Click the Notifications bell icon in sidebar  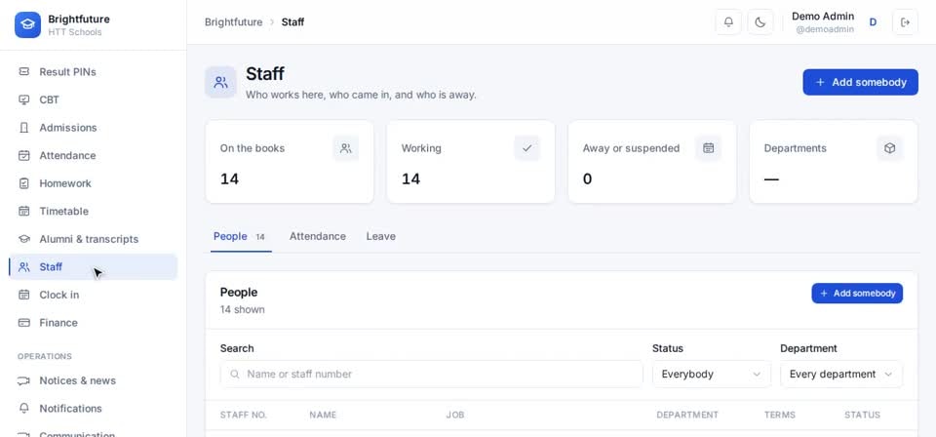(x=23, y=409)
